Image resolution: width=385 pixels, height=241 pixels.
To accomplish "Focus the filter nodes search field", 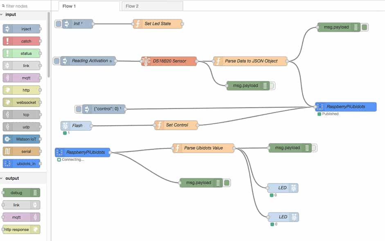I will point(25,6).
